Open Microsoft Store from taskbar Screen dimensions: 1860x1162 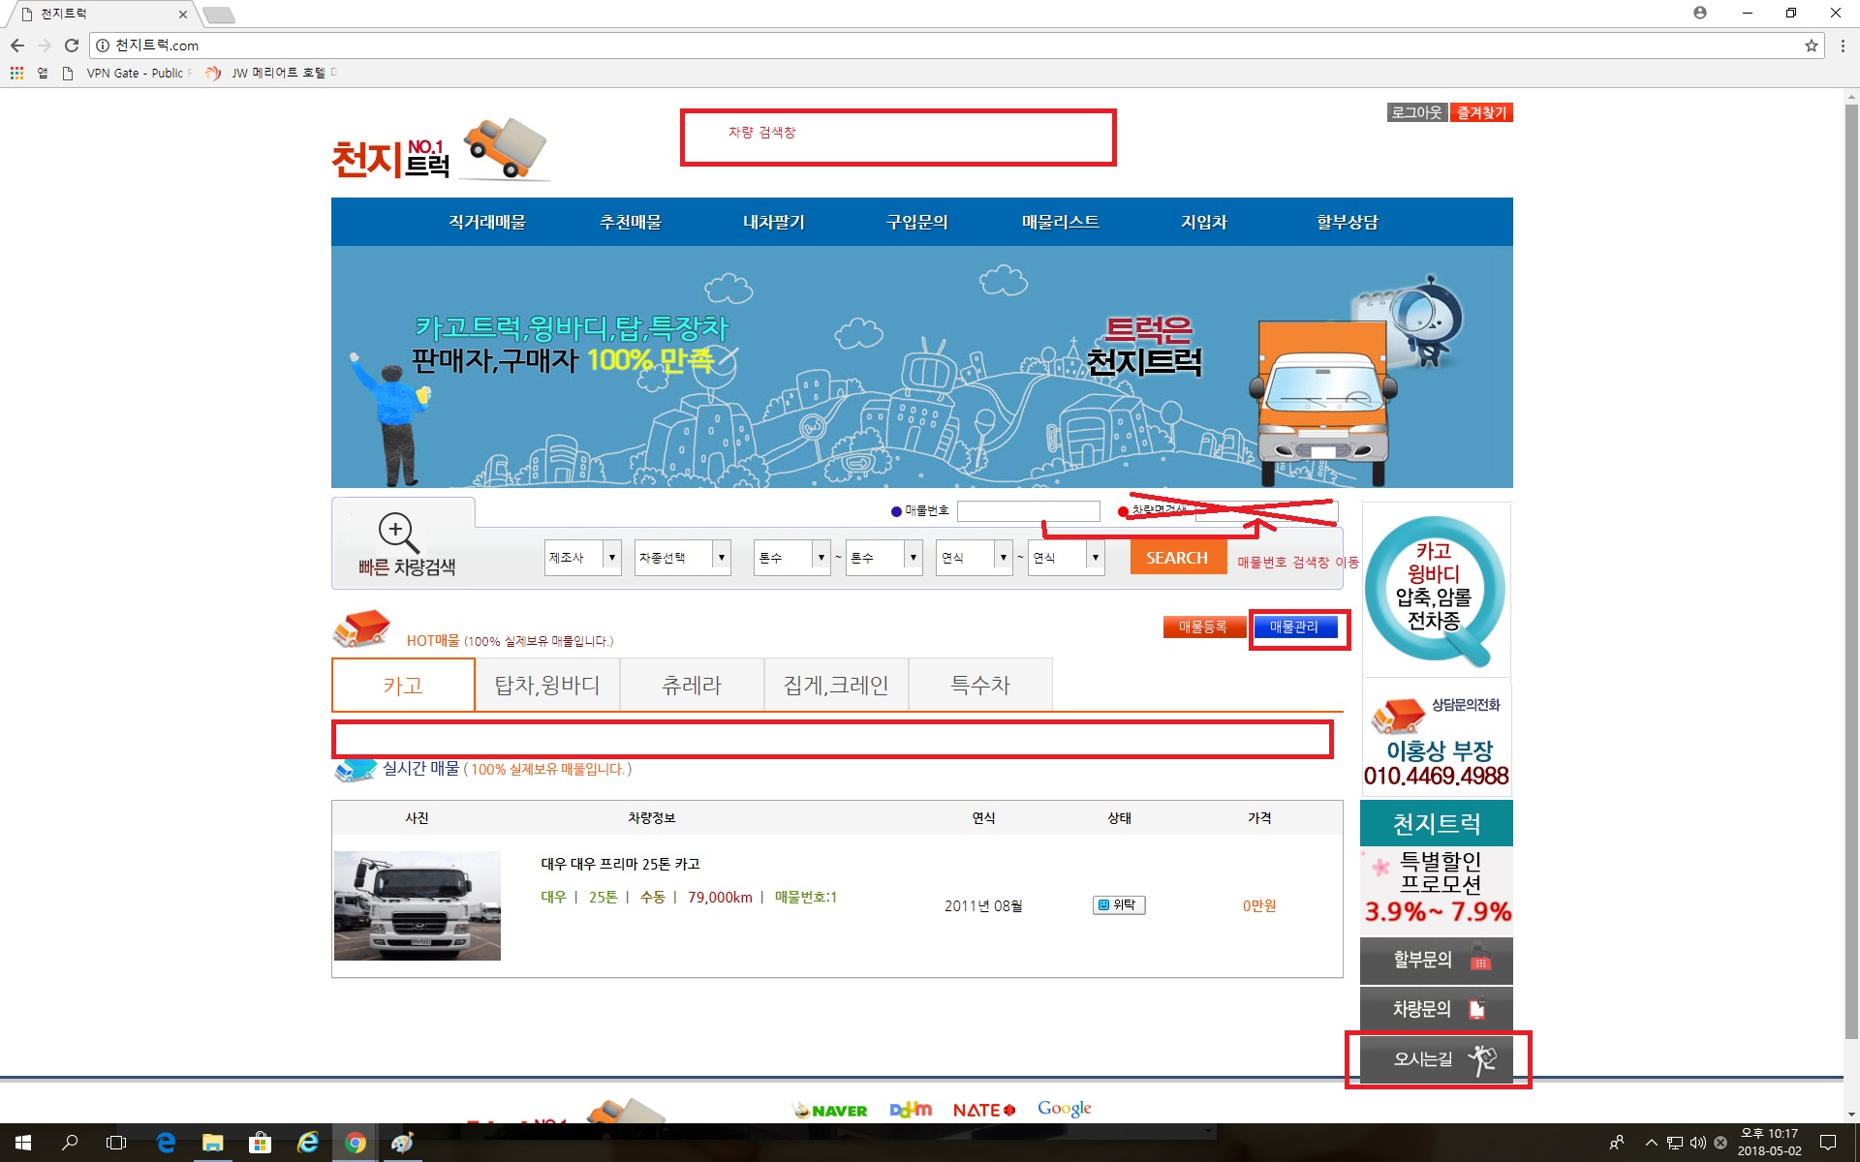point(260,1143)
